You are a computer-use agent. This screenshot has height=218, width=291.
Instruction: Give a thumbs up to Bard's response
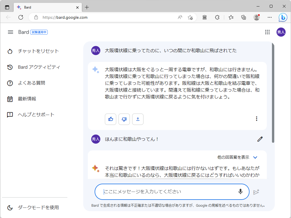pos(111,119)
